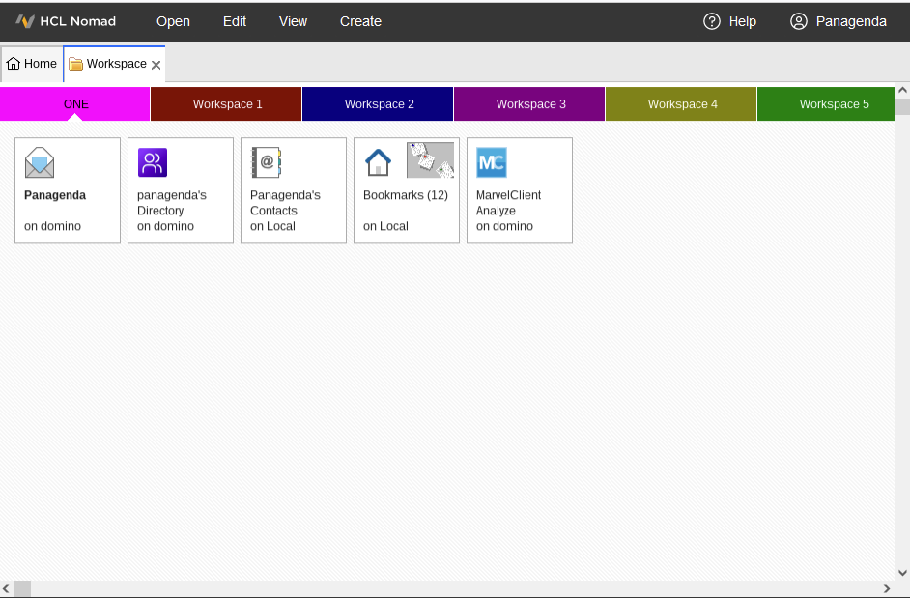Viewport: 910px width, 598px height.
Task: Click the HCL Nomad logo icon
Action: (25, 21)
